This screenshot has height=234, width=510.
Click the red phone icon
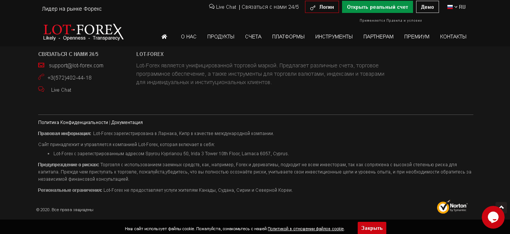(41, 78)
